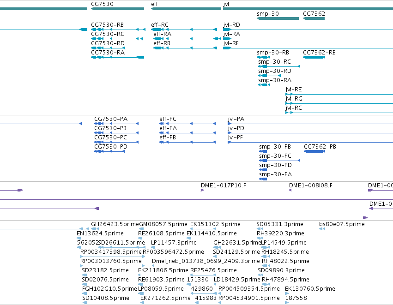Click the jvl-RC transcript label
Image resolution: width=393 pixels, height=305 pixels.
pos(294,108)
